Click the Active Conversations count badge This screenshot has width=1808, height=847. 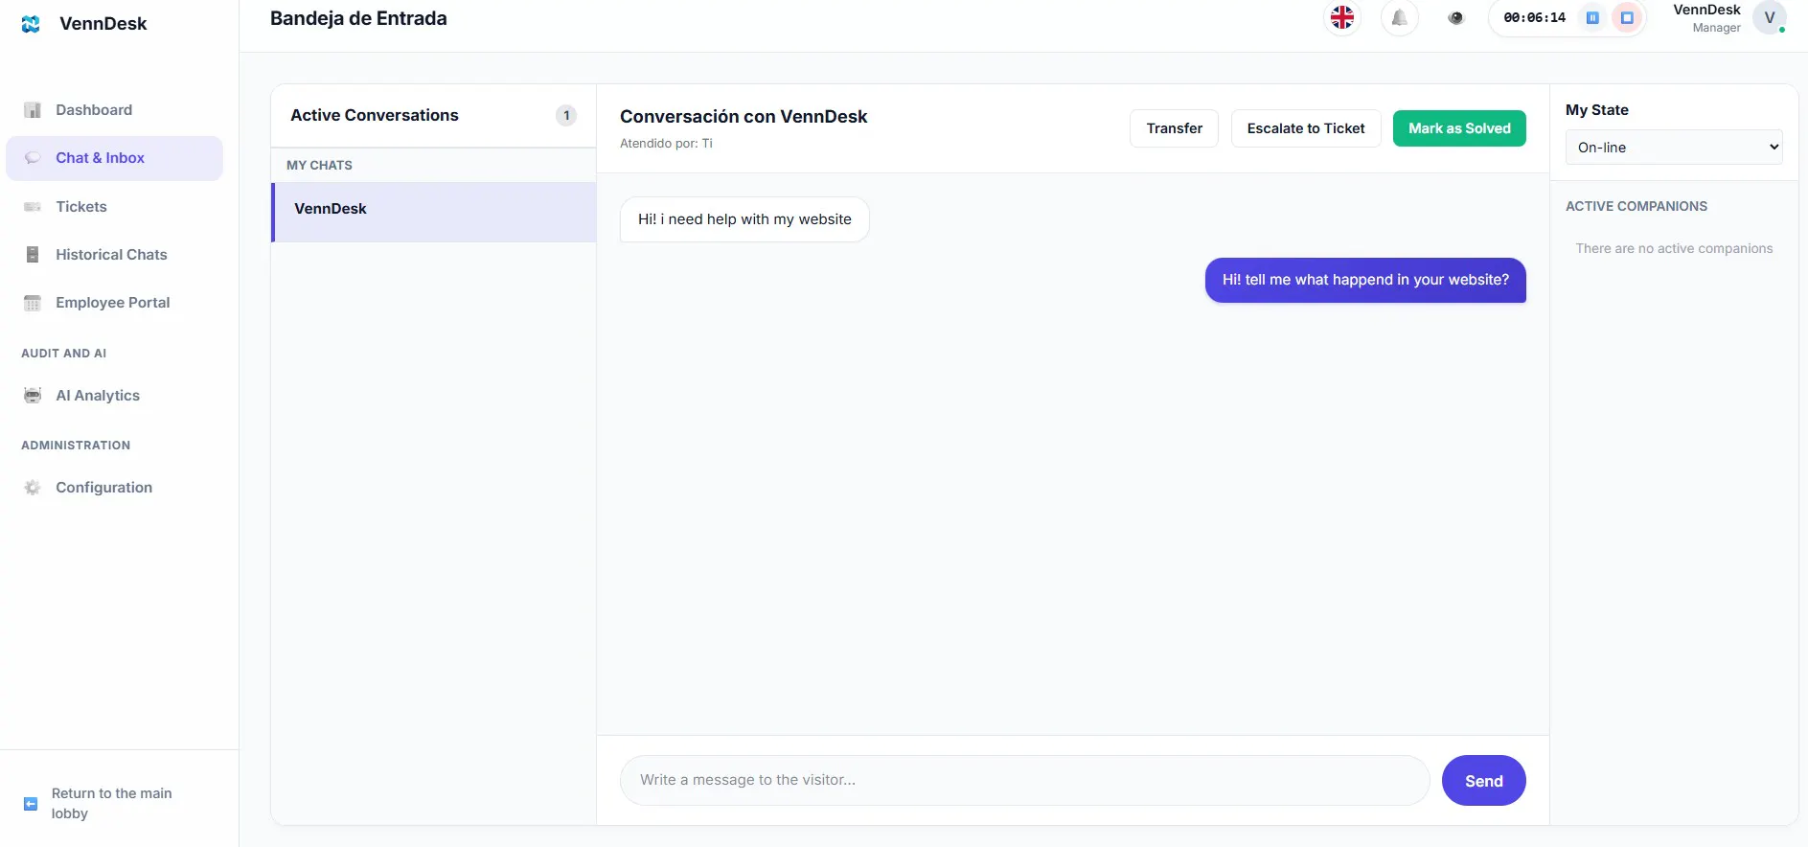coord(566,116)
